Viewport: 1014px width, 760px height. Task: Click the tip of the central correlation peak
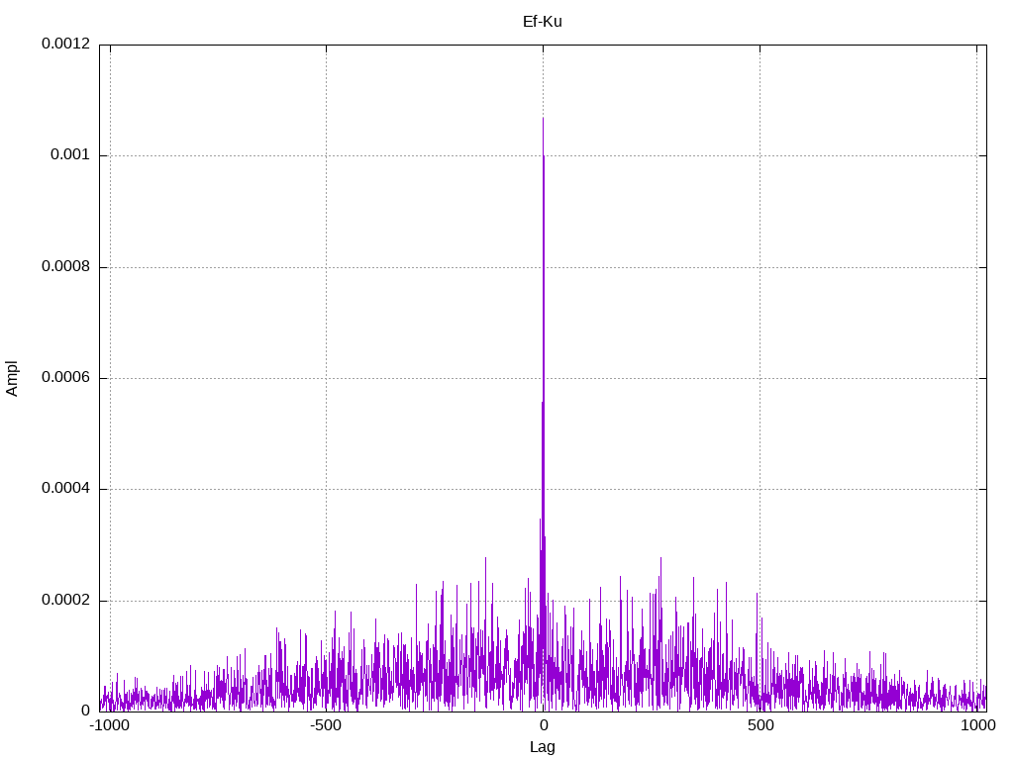click(x=543, y=119)
